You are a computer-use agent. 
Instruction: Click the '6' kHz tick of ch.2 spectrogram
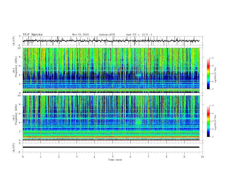20,114
